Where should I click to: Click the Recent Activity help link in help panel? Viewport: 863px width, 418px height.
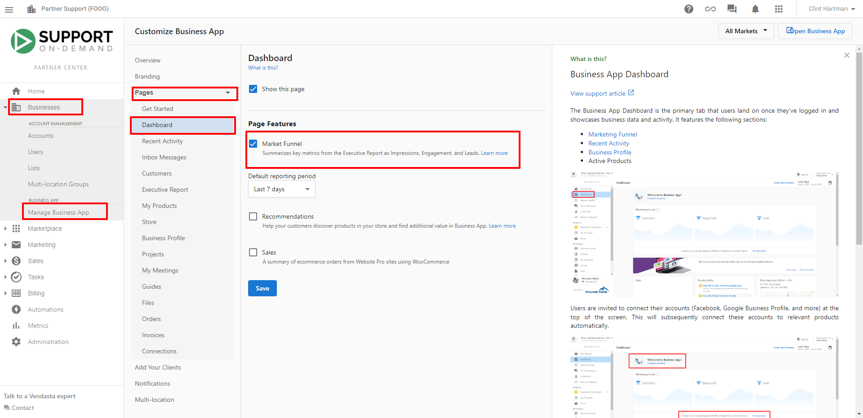(x=609, y=143)
